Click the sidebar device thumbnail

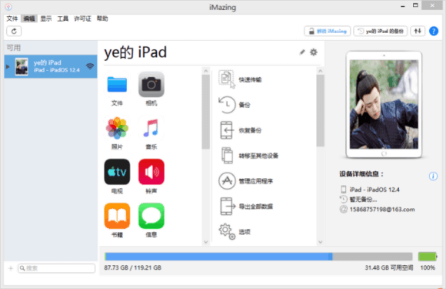click(x=22, y=66)
